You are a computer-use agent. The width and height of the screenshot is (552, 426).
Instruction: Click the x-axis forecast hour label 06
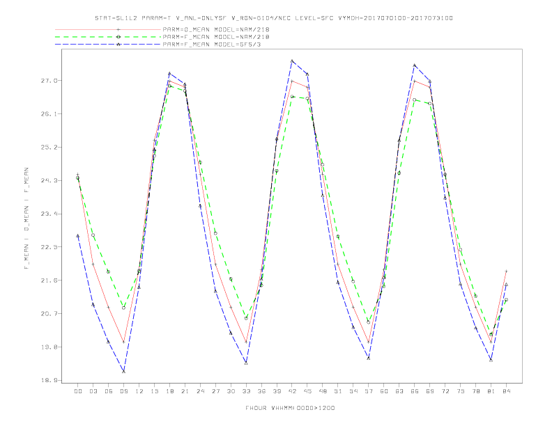point(109,391)
